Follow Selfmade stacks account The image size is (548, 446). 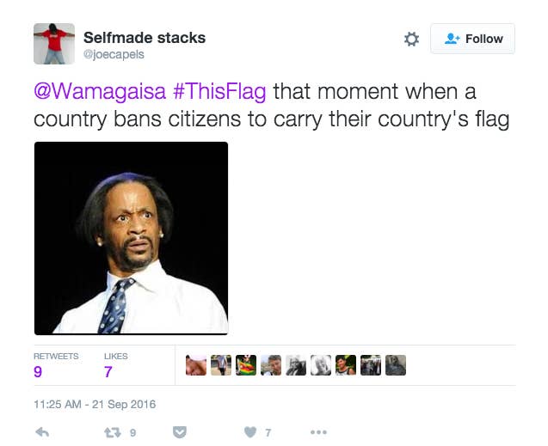click(x=473, y=39)
